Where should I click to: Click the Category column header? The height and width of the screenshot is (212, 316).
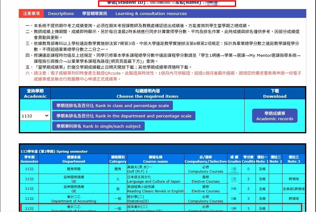(x=118, y=159)
